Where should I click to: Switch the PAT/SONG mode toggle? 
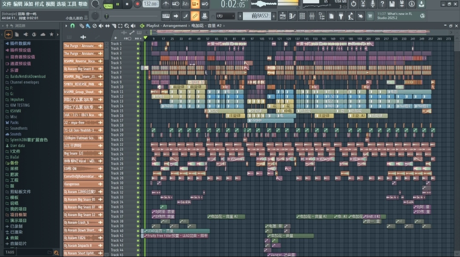108,4
